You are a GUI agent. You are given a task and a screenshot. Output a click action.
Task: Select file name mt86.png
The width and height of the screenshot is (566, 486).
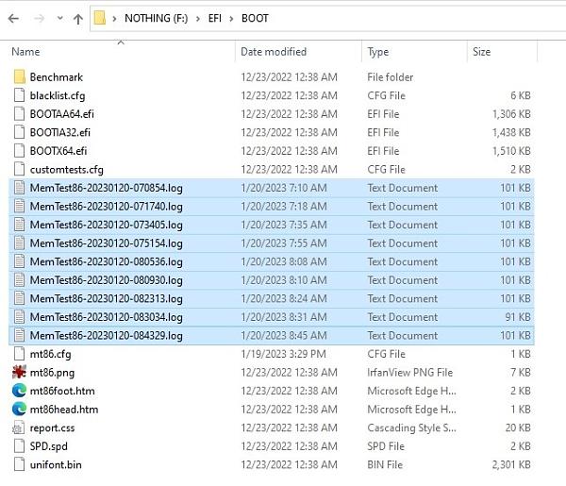tap(52, 373)
